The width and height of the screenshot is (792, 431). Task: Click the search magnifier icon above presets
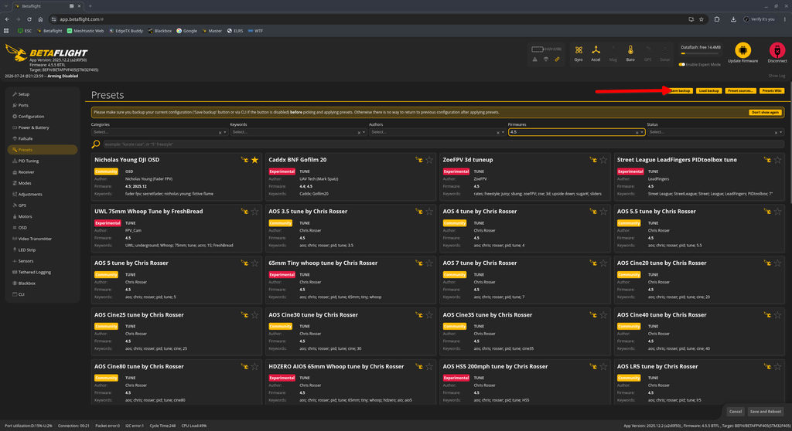pos(96,144)
